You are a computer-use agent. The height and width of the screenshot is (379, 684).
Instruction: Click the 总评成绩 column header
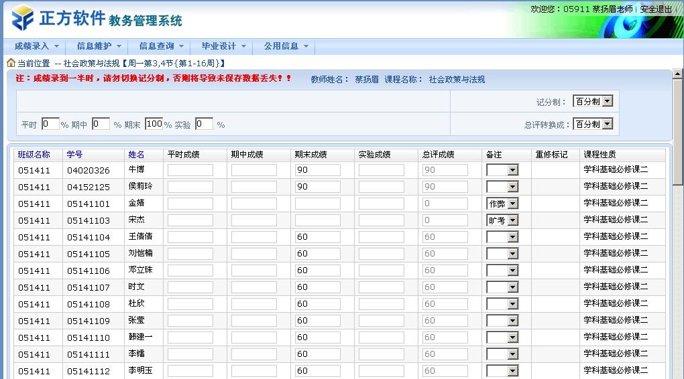pos(438,154)
